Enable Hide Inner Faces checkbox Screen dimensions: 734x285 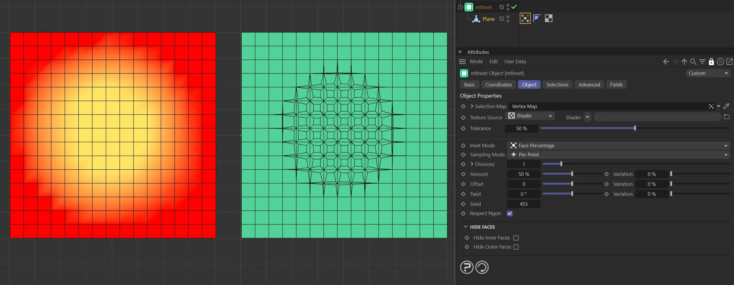pos(516,238)
